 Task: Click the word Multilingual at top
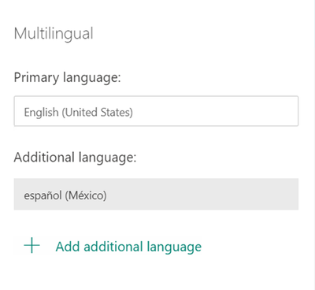pos(54,34)
